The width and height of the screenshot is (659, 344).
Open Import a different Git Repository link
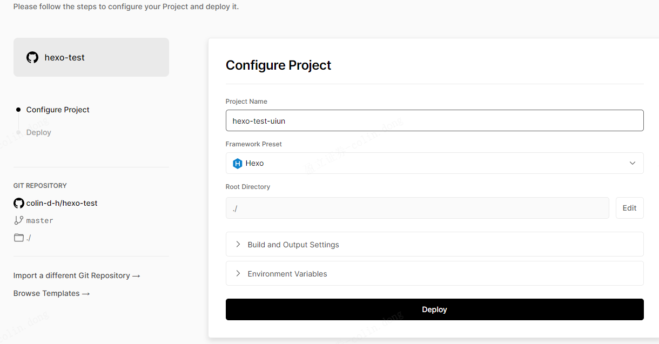click(77, 275)
